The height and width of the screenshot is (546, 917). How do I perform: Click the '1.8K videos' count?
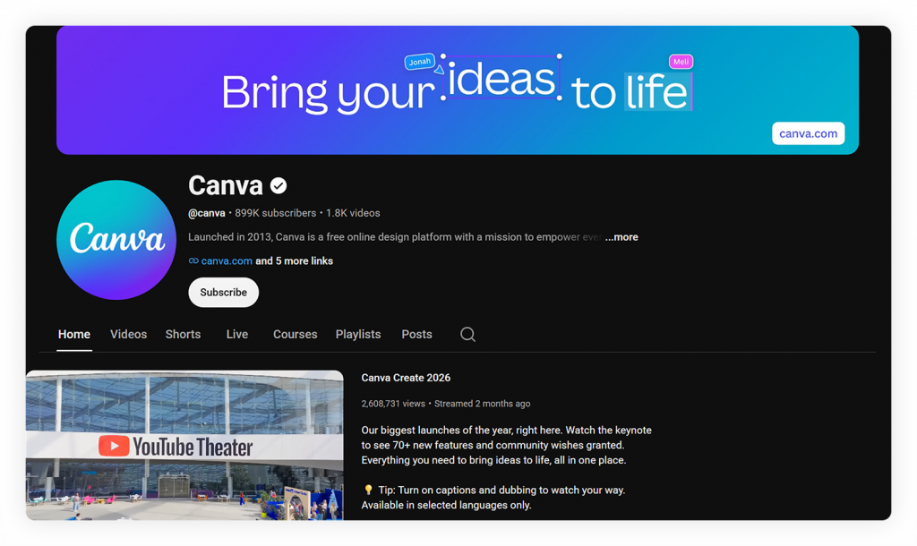[x=353, y=213]
